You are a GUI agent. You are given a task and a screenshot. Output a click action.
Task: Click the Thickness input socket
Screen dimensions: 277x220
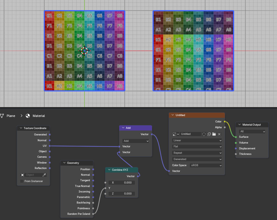tap(236, 154)
